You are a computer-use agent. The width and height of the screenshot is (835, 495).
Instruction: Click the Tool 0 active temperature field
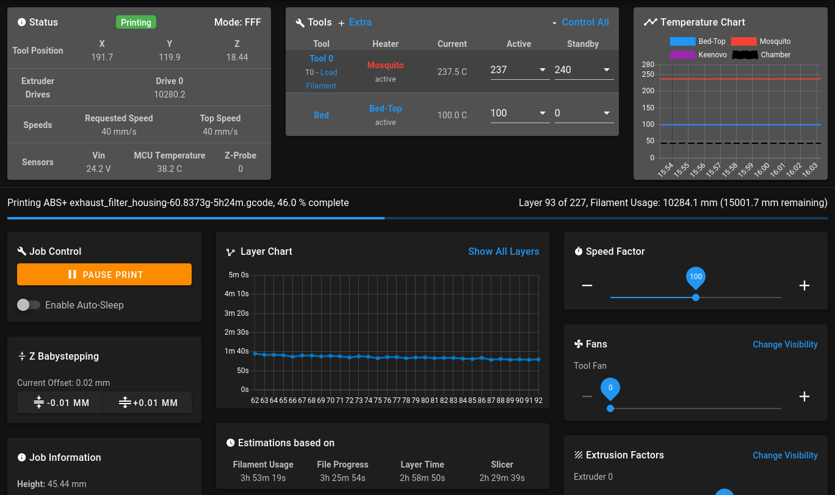tap(519, 70)
